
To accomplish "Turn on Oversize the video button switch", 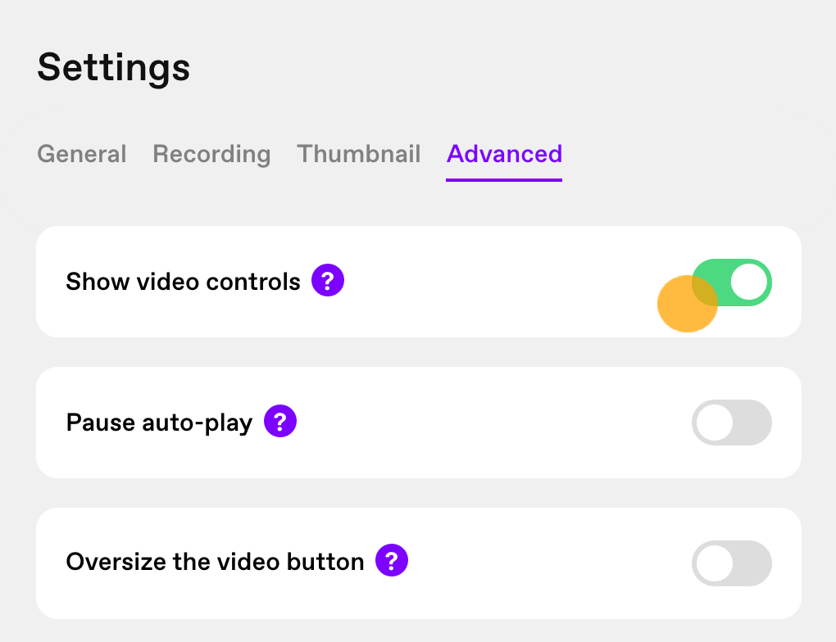I will pos(731,563).
